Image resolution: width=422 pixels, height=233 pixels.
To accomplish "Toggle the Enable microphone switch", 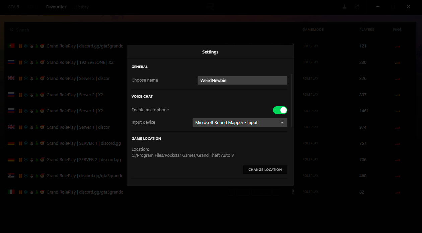I will (x=280, y=110).
